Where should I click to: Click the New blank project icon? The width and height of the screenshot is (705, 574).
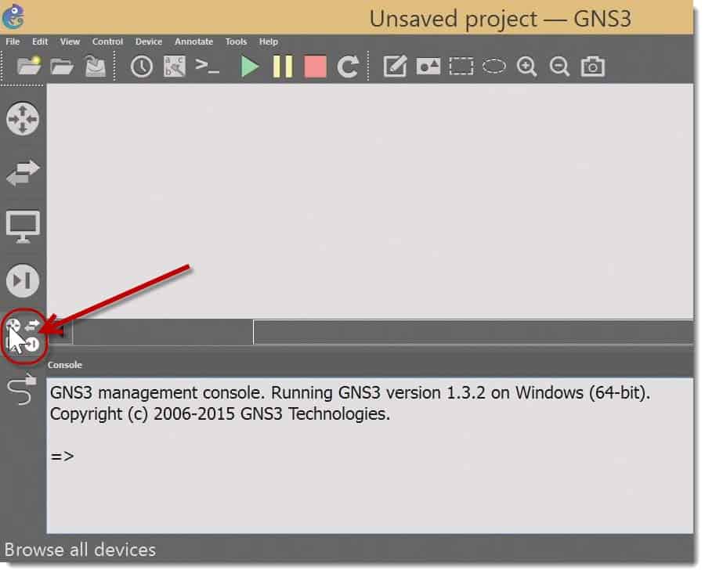29,66
